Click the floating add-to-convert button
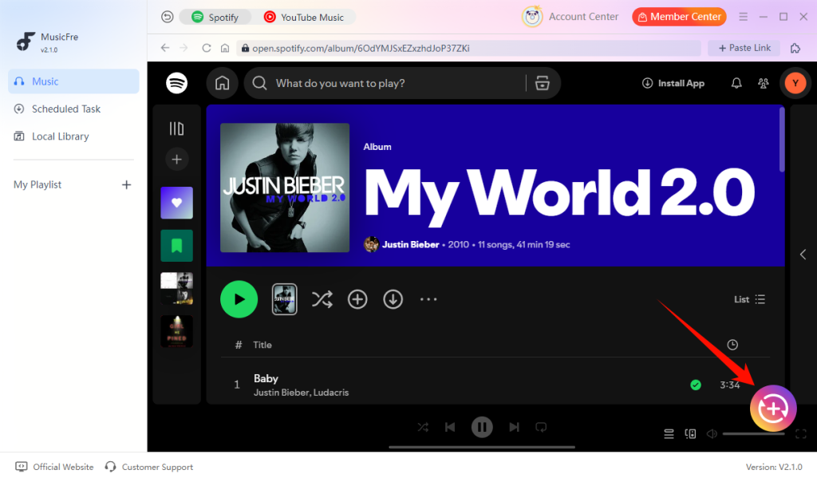 coord(773,409)
